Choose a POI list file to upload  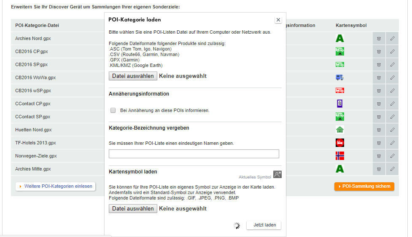point(133,76)
